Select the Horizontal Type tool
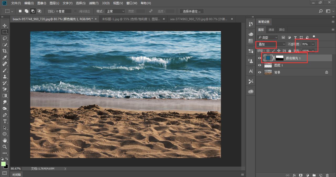 5,121
